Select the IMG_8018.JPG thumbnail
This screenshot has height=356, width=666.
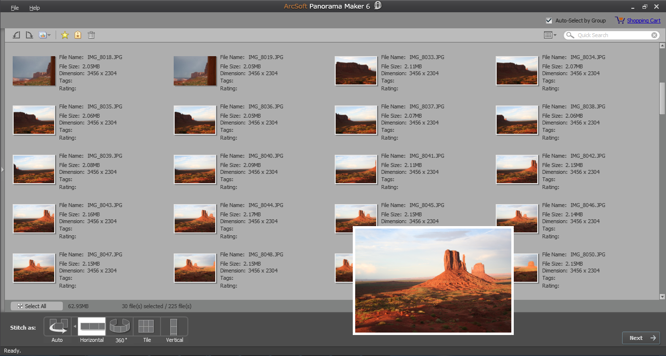(x=34, y=71)
